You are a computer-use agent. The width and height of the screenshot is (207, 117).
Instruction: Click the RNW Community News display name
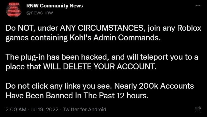pos(55,6)
